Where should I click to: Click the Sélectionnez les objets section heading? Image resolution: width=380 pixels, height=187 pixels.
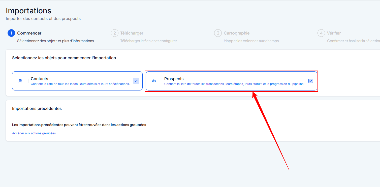64,58
